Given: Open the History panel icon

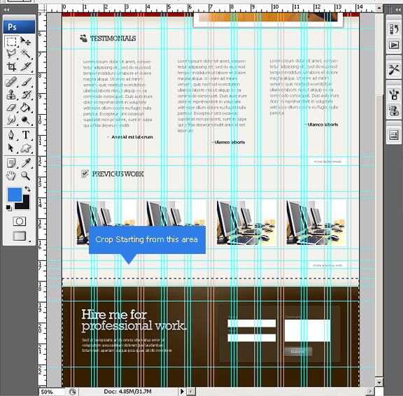Looking at the screenshot, I should pyautogui.click(x=394, y=29).
